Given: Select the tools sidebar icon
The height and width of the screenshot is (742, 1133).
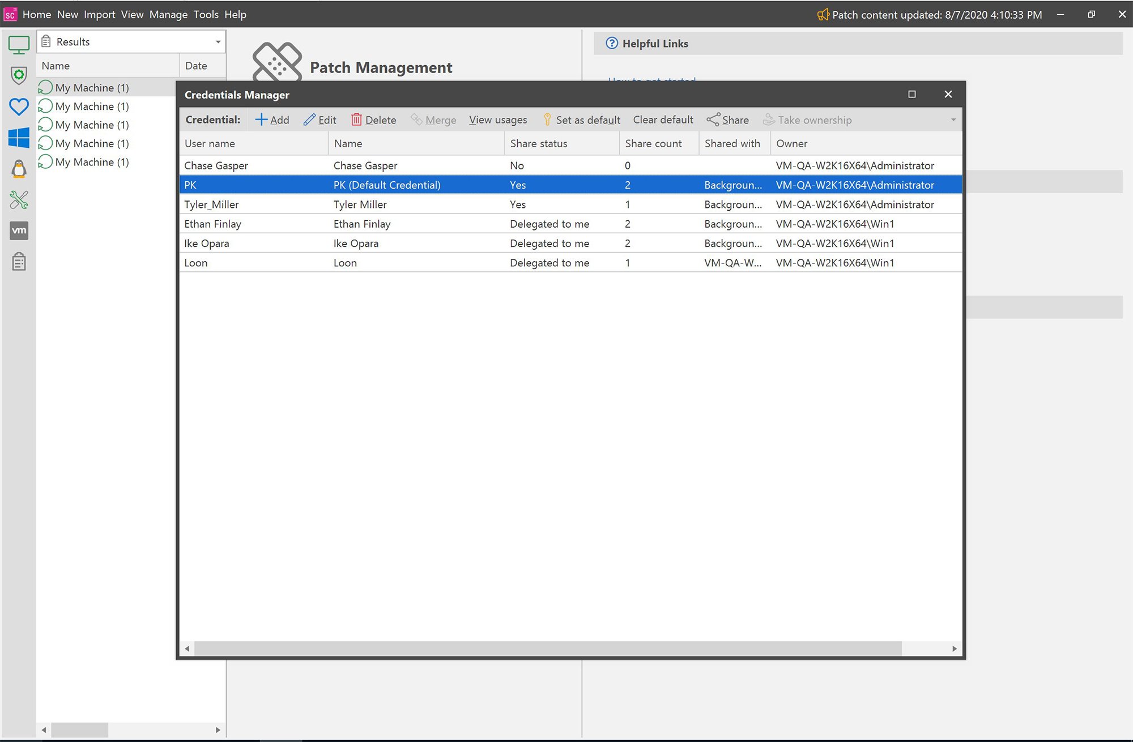Looking at the screenshot, I should [x=19, y=200].
